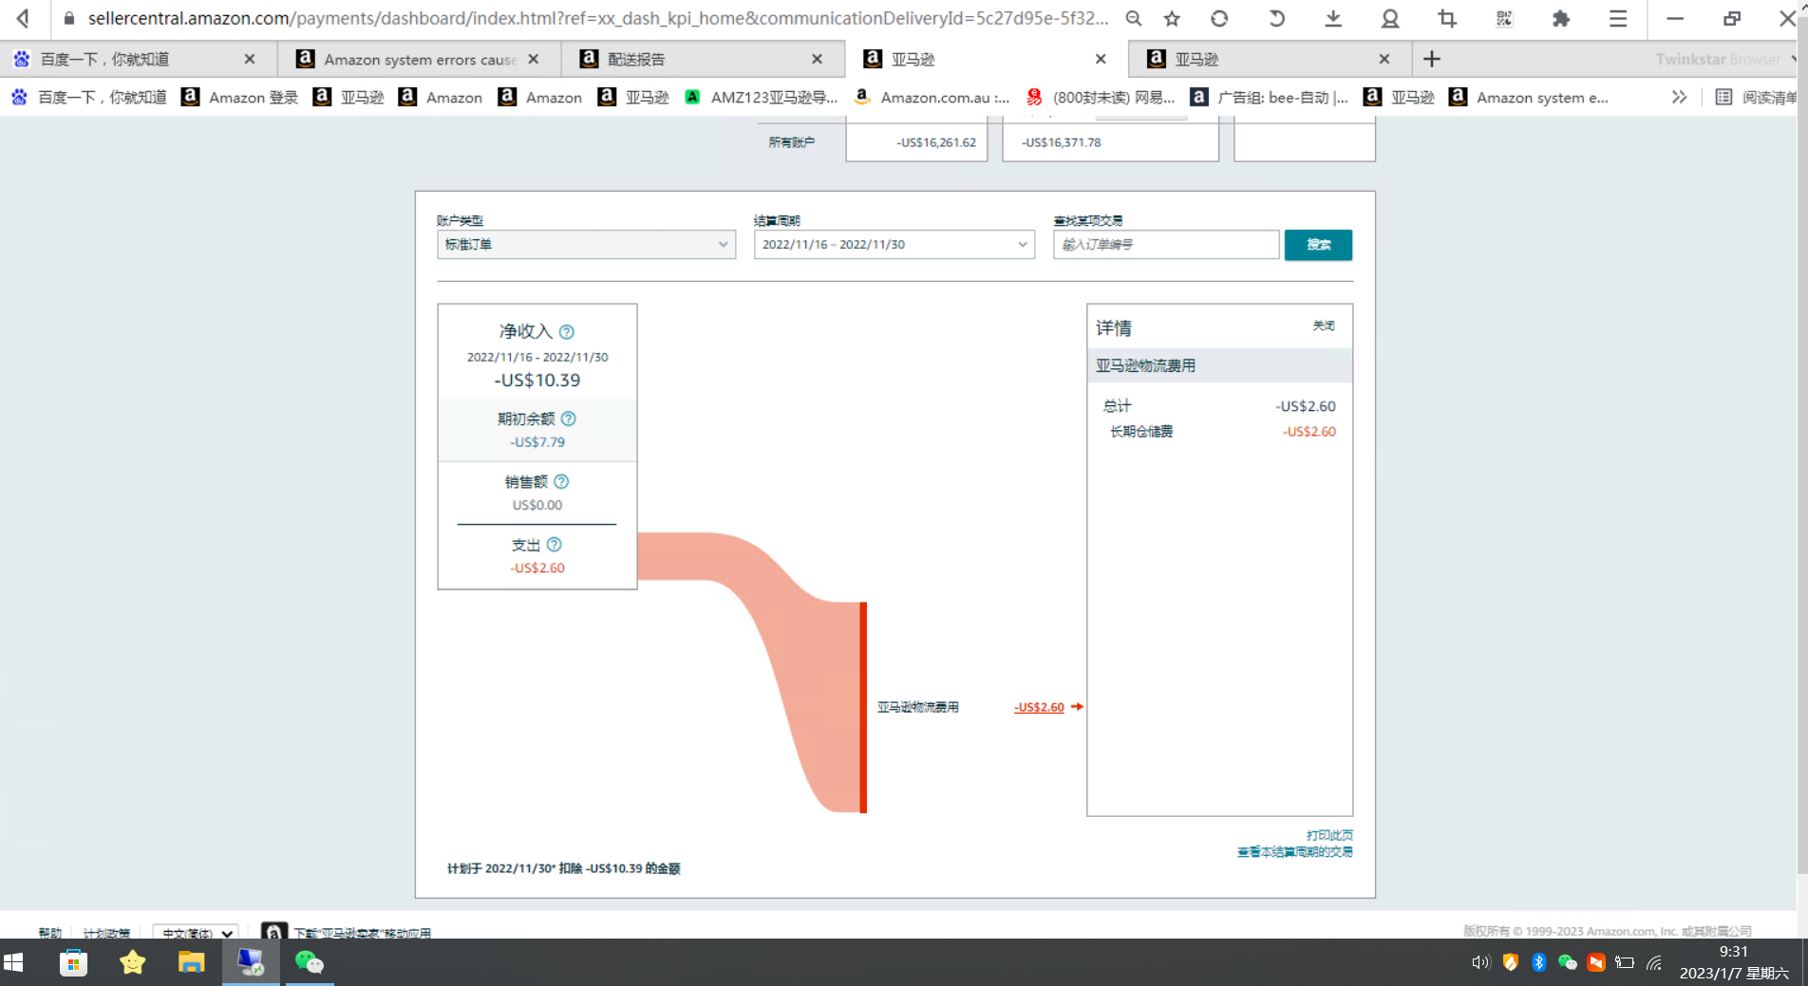Expand the bookmarks overflow chevron
Screen dimensions: 1808x986
click(1679, 97)
